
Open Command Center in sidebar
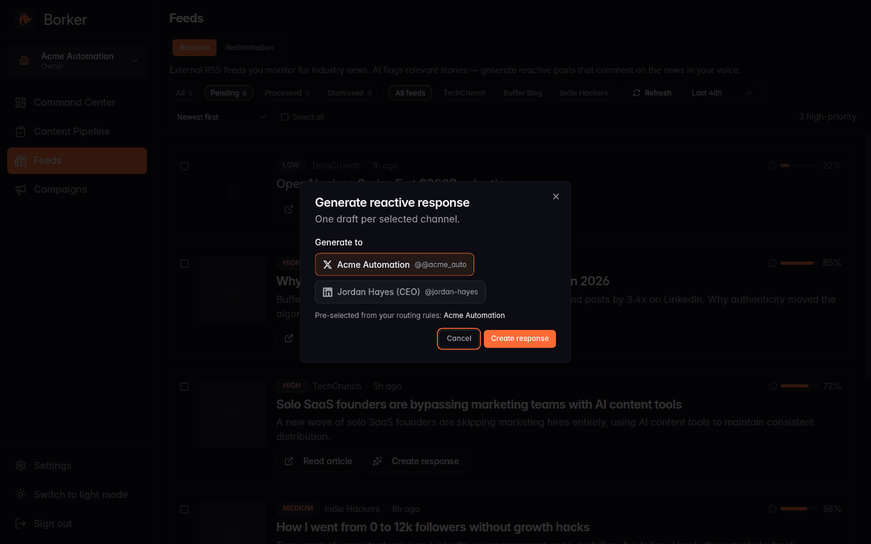[x=77, y=103]
